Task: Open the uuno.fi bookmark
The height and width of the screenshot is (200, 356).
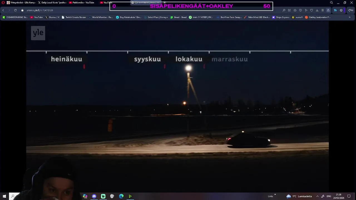Action: (297, 17)
